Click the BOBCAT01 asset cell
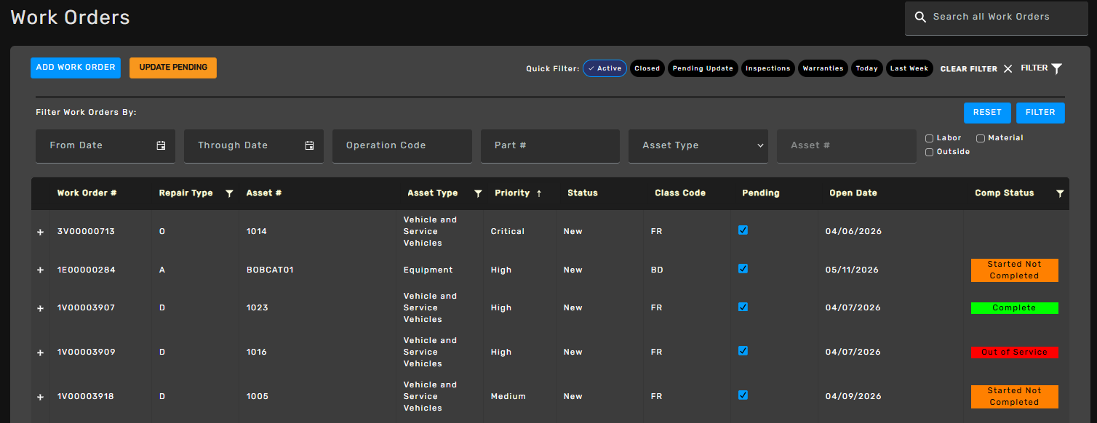 [x=270, y=270]
